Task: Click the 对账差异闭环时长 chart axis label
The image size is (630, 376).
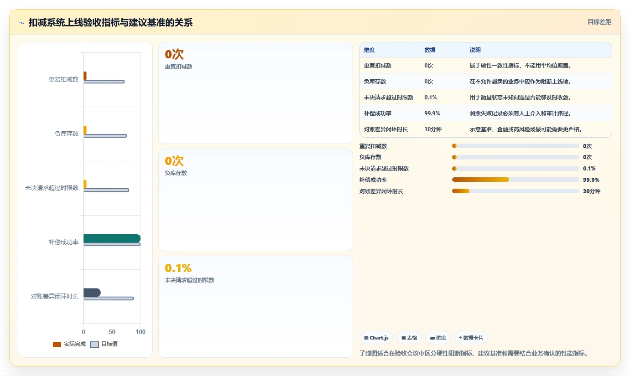Action: [x=55, y=296]
